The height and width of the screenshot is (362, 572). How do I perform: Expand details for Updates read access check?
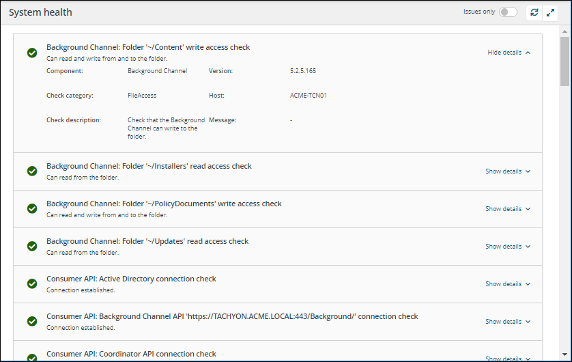coord(507,247)
